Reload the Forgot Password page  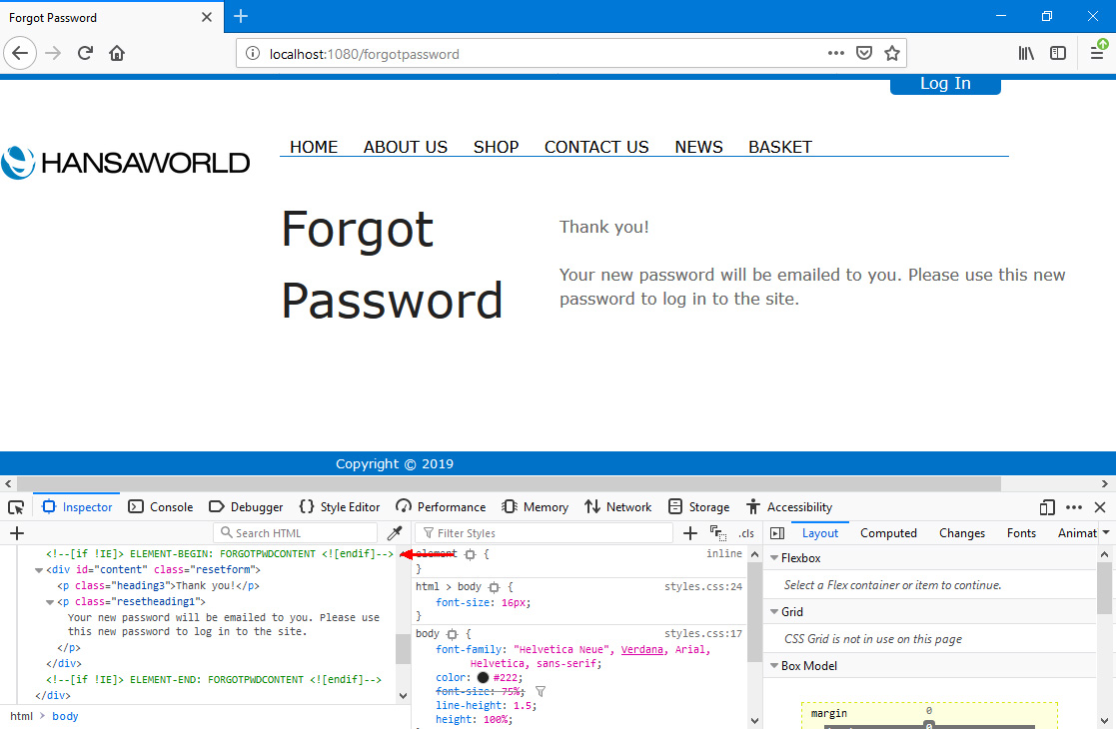(x=85, y=53)
